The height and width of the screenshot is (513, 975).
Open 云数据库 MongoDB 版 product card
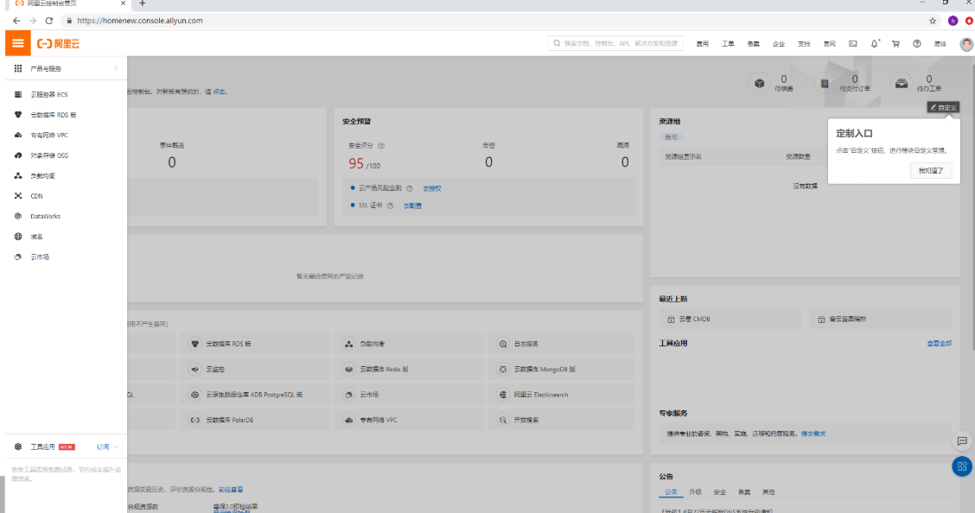563,369
